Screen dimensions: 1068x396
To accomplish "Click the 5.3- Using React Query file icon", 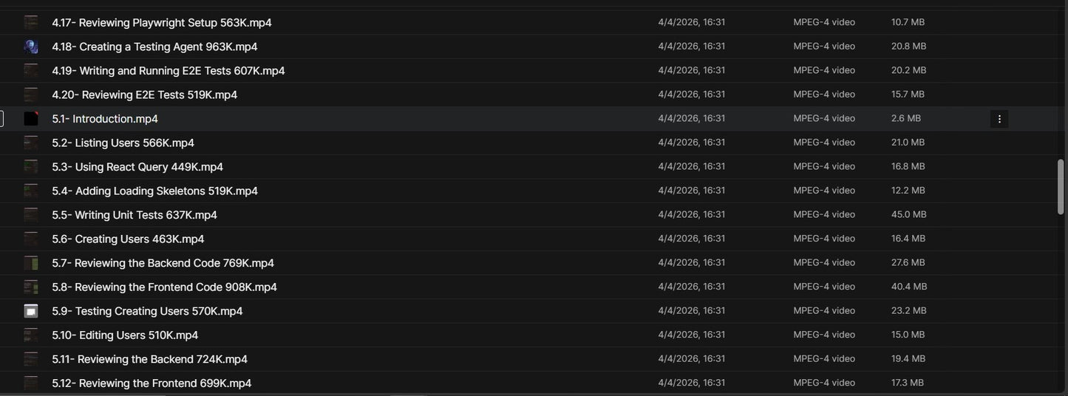I will pos(31,167).
